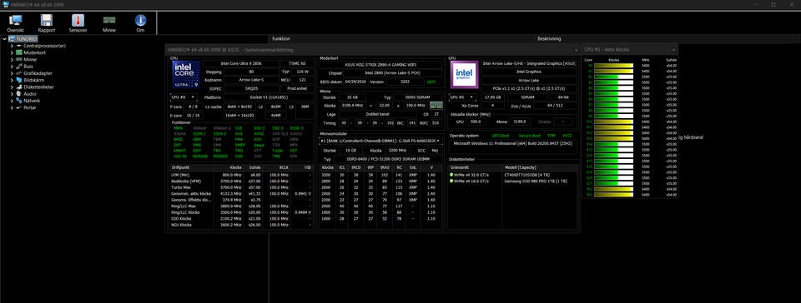
Task: Click memory module icon beside 100.0 MHz
Action: click(436, 105)
